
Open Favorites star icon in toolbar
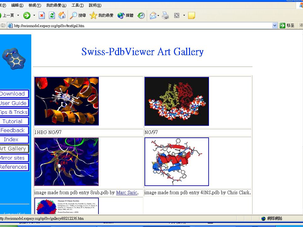[93, 15]
